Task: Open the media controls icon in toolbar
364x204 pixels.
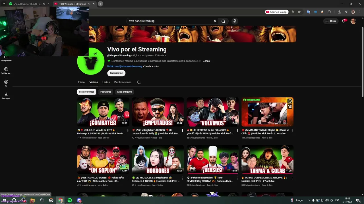Action: pyautogui.click(x=346, y=12)
